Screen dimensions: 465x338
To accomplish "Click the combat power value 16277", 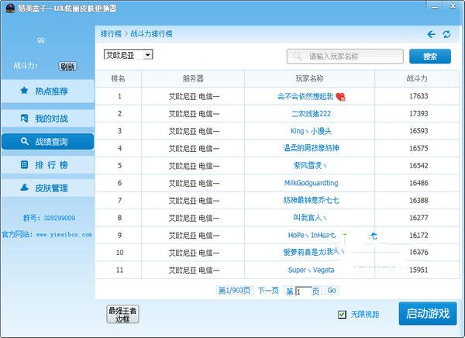I will point(418,218).
